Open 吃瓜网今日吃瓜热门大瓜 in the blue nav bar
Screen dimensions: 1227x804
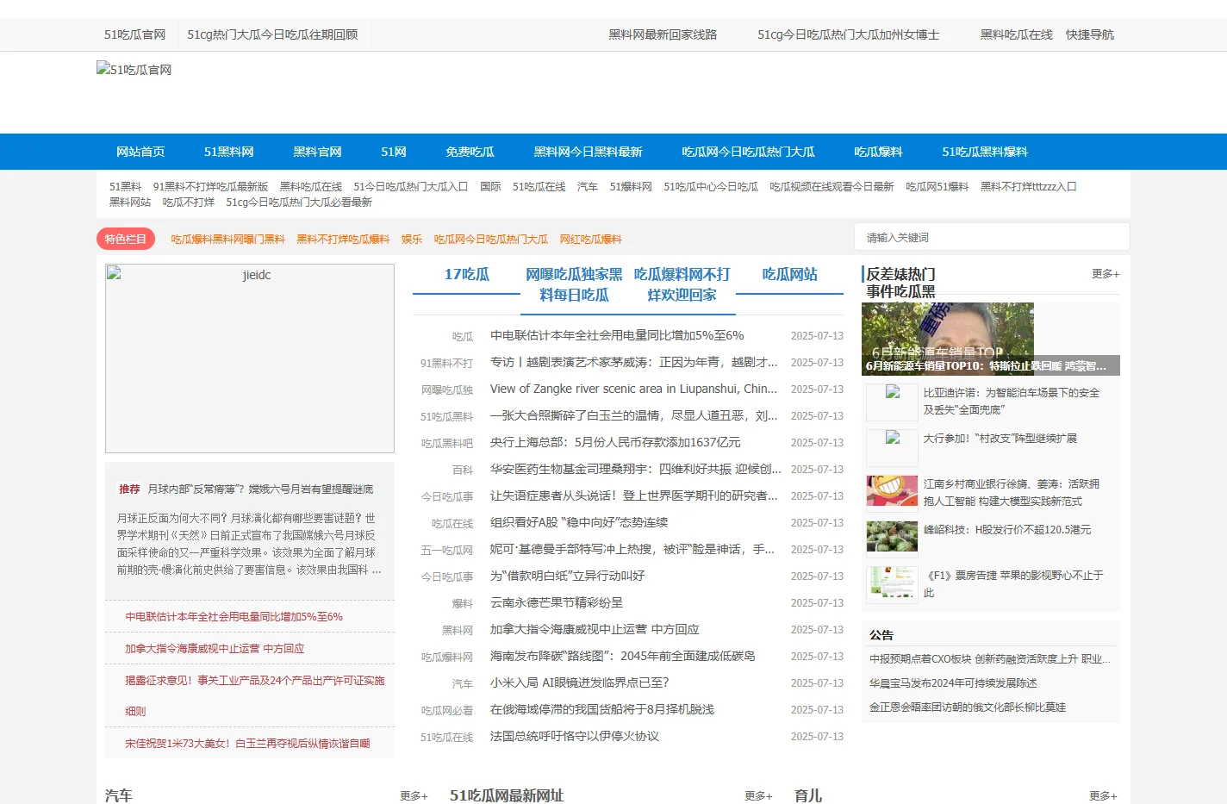pos(748,152)
